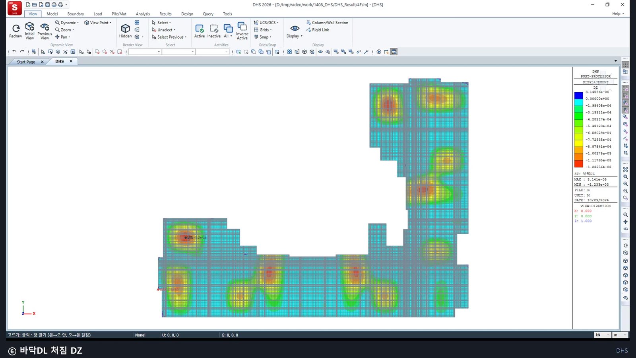Toggle the eye visibility icon in the toolbar
This screenshot has width=636, height=358.
(320, 52)
